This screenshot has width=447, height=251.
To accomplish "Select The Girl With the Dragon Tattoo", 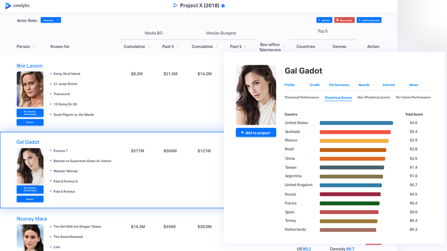I will [77, 227].
